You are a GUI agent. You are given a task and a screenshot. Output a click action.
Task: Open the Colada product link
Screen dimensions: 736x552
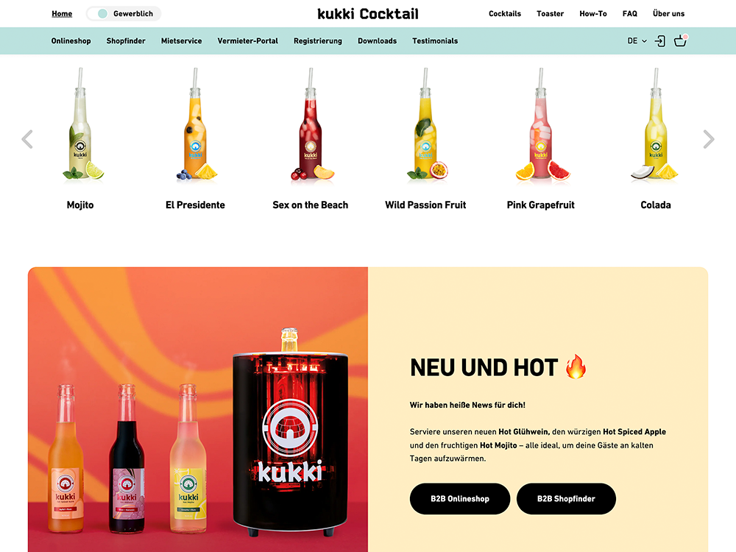(x=655, y=205)
